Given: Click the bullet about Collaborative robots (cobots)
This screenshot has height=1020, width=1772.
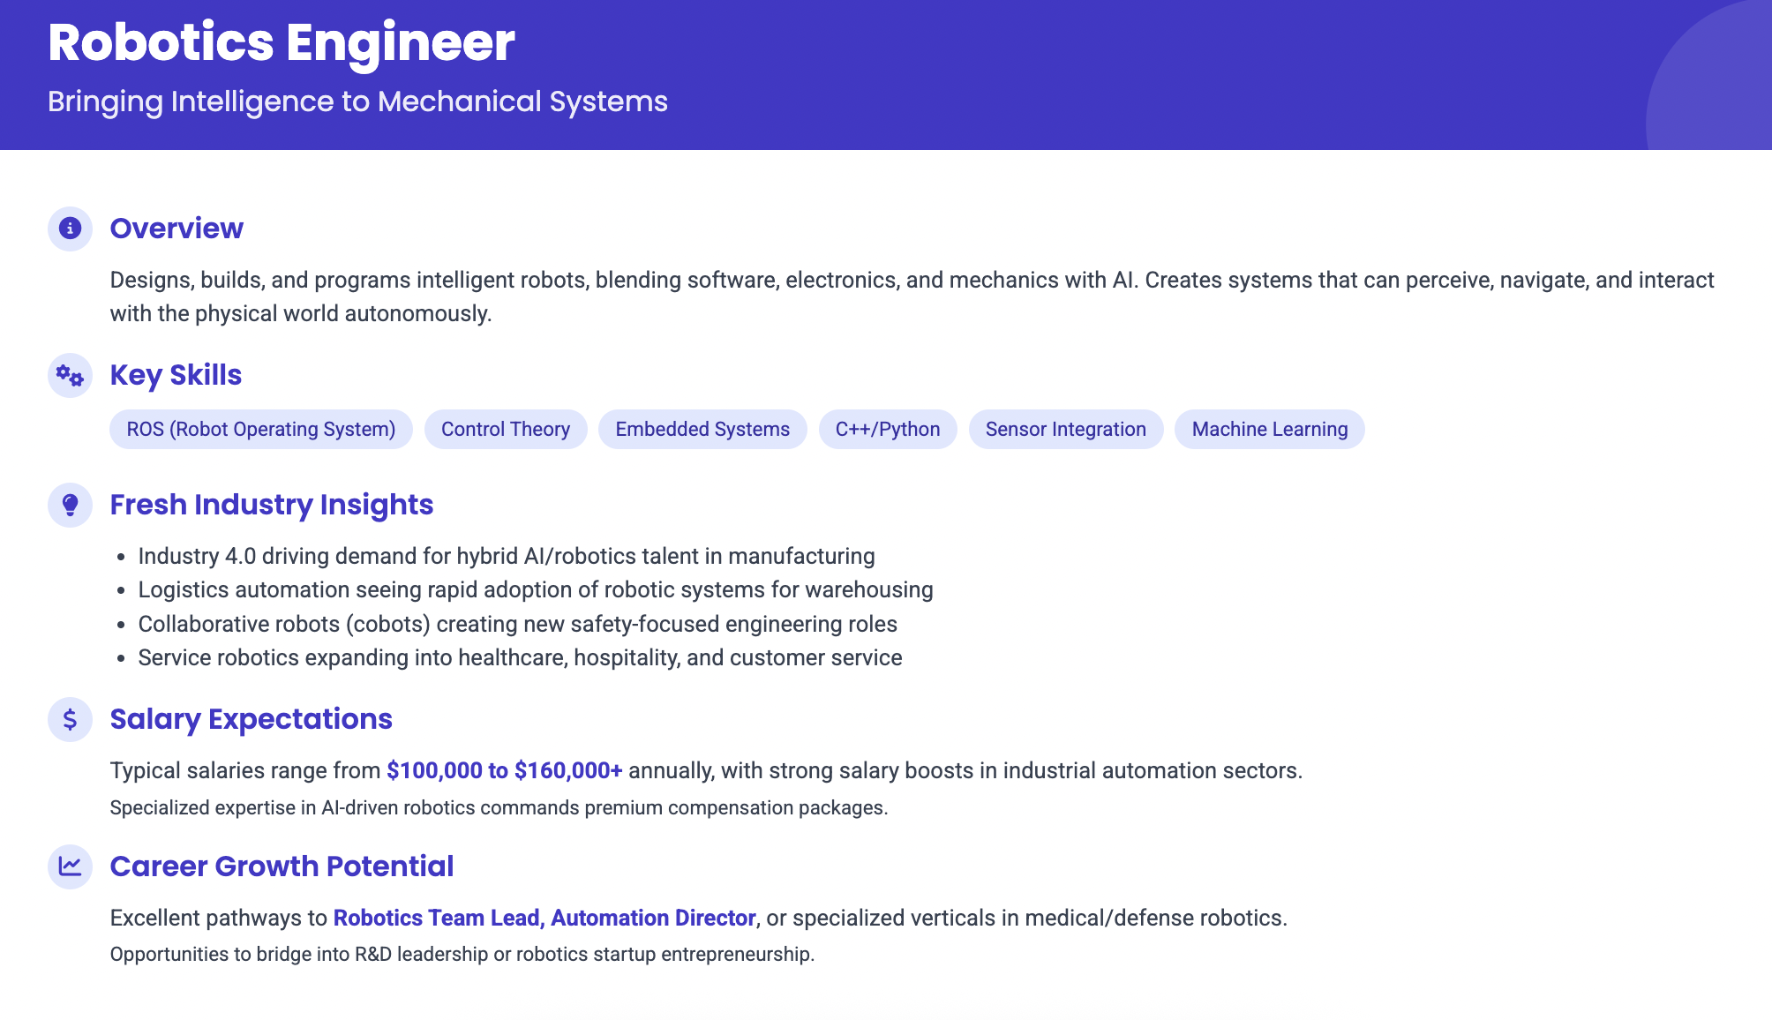Looking at the screenshot, I should 518,624.
